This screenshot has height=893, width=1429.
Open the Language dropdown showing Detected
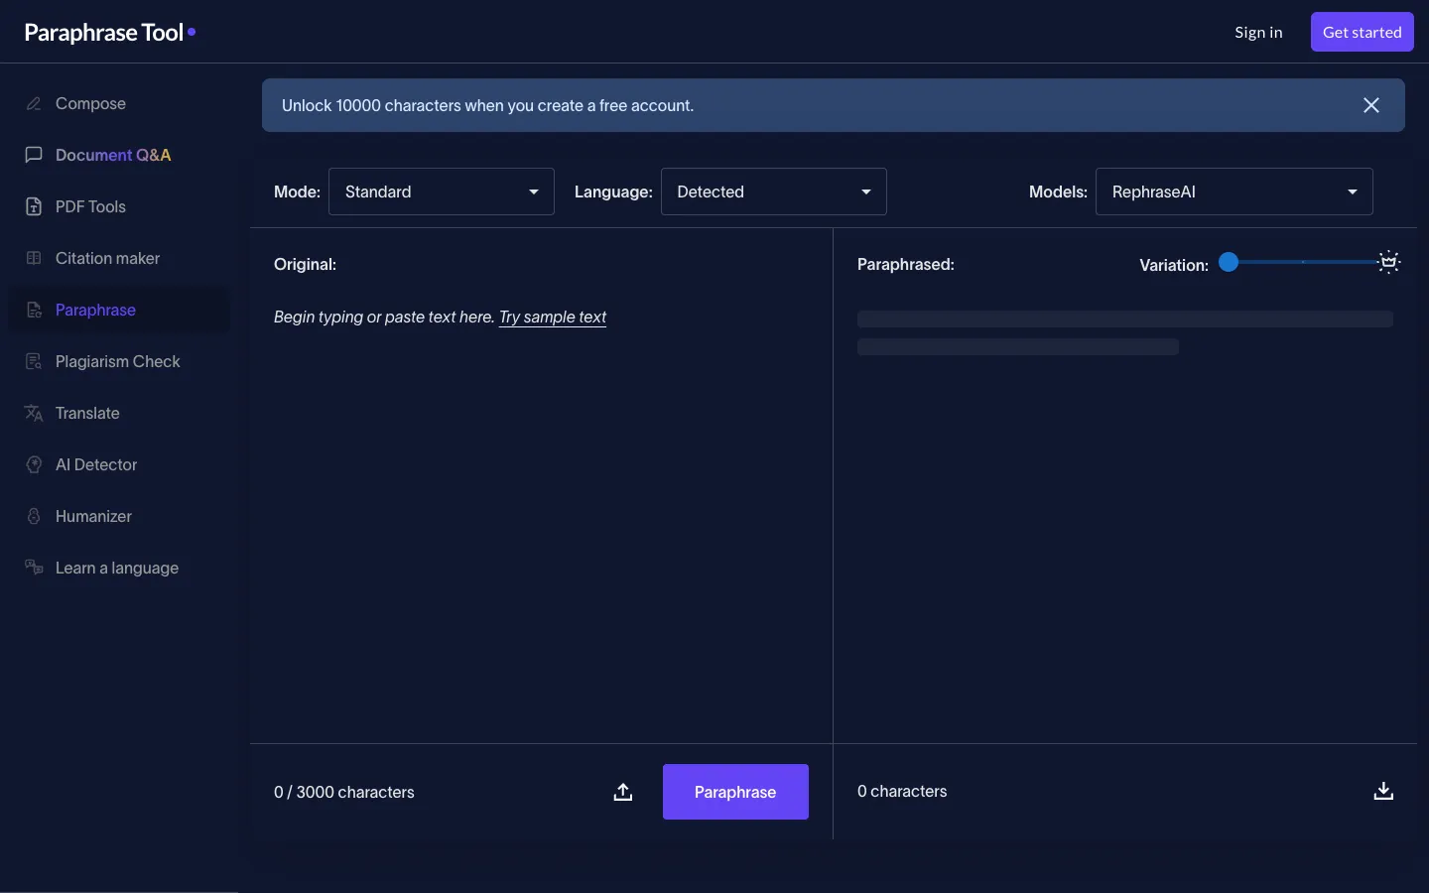pyautogui.click(x=774, y=191)
